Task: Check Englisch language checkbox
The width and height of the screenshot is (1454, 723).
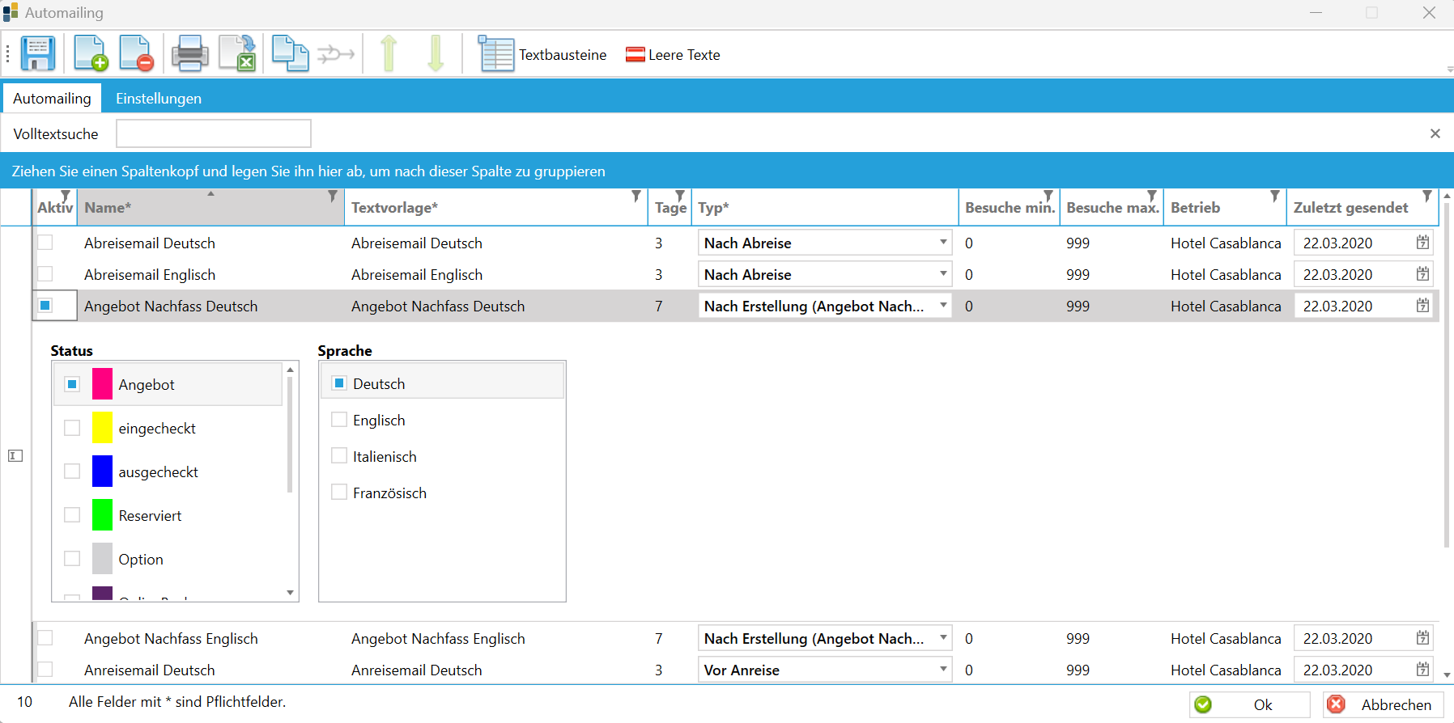Action: [x=339, y=420]
